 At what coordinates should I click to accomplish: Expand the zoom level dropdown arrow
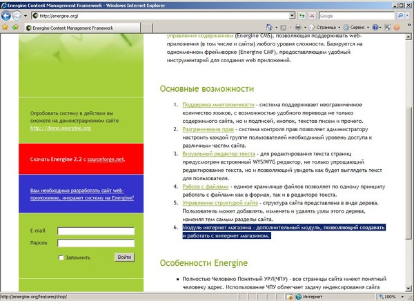pos(402,297)
